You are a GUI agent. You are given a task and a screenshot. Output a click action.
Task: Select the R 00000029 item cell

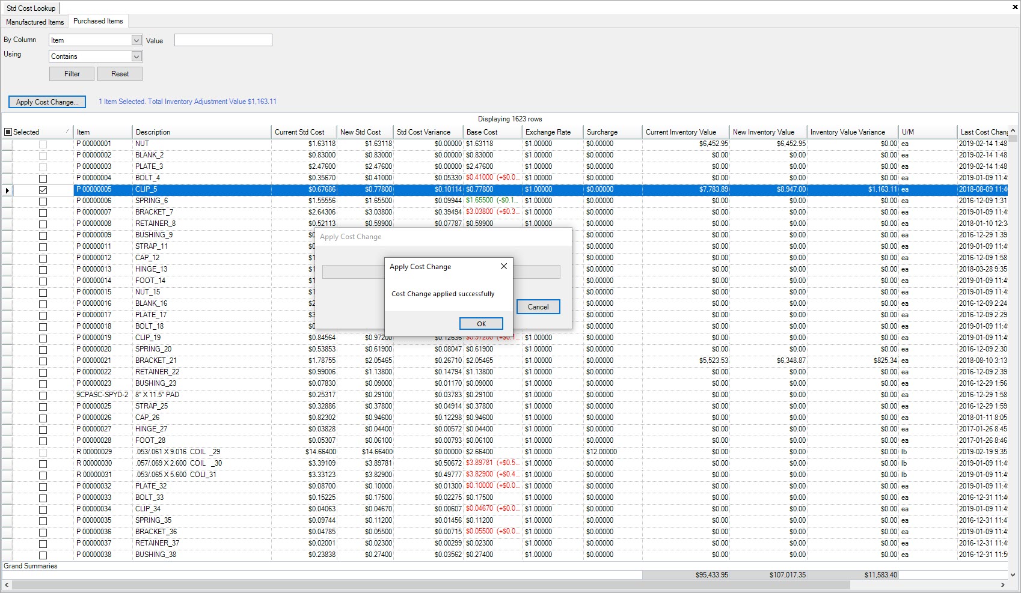(103, 452)
